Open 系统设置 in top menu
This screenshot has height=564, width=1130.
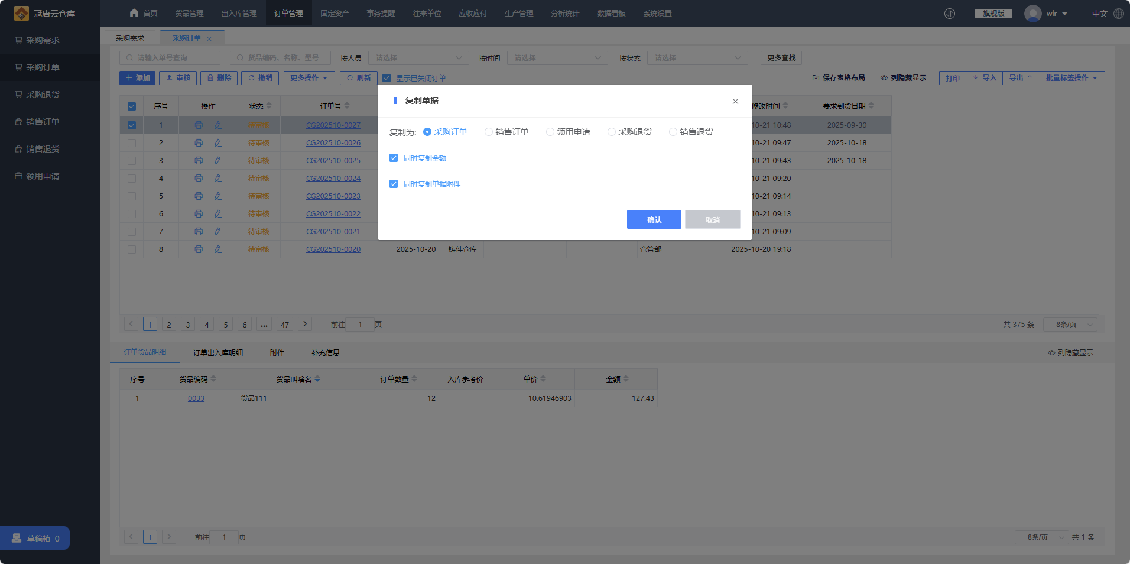(x=657, y=14)
